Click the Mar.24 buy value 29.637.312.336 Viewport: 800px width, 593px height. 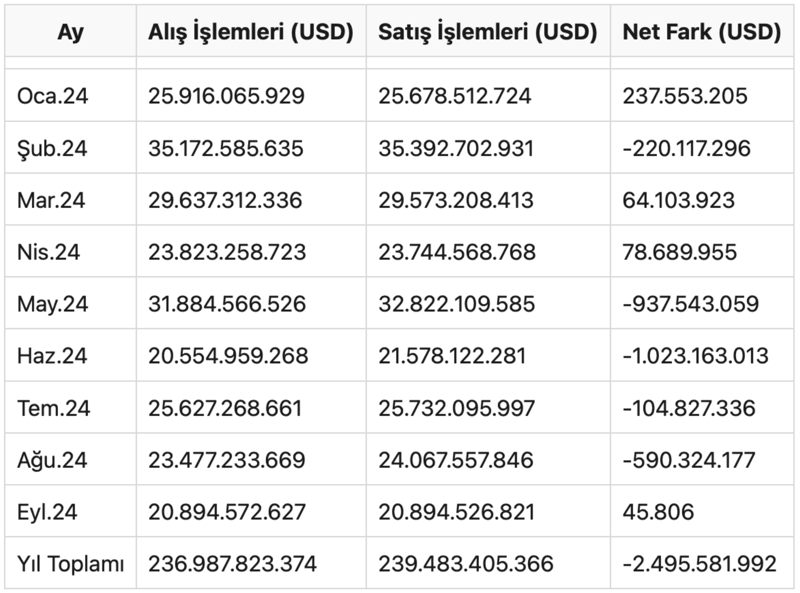click(225, 200)
